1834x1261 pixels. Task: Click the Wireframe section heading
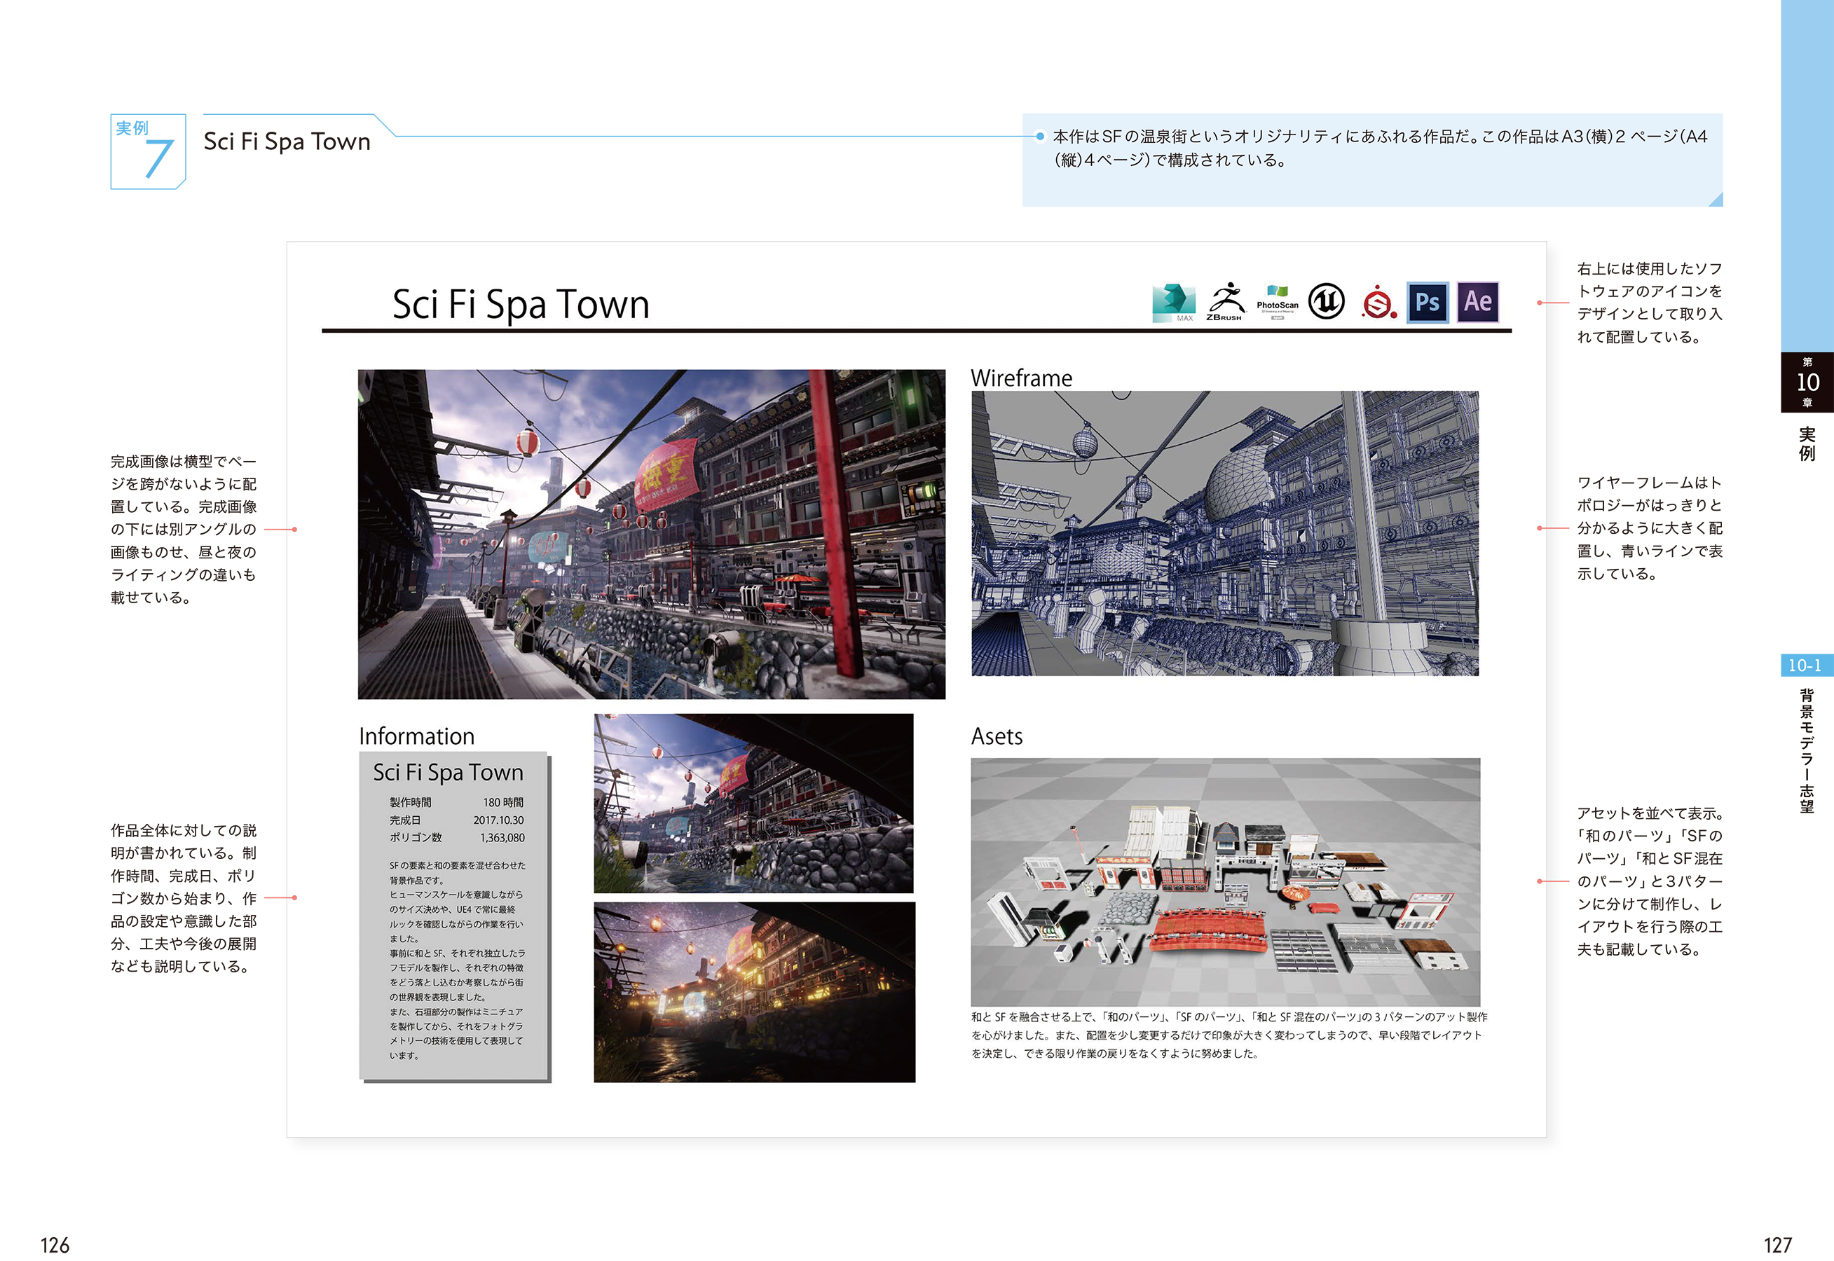(x=1021, y=378)
